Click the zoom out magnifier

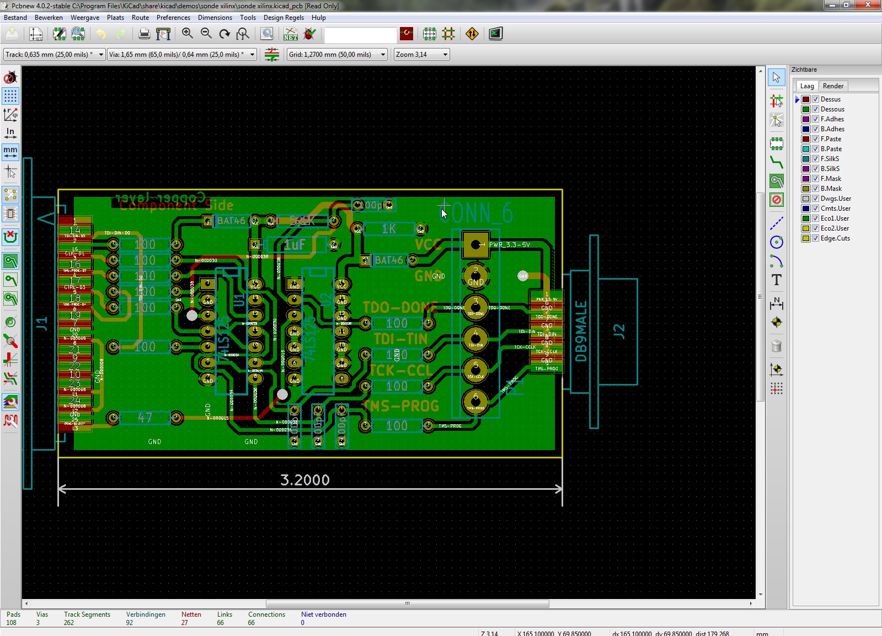[x=206, y=34]
